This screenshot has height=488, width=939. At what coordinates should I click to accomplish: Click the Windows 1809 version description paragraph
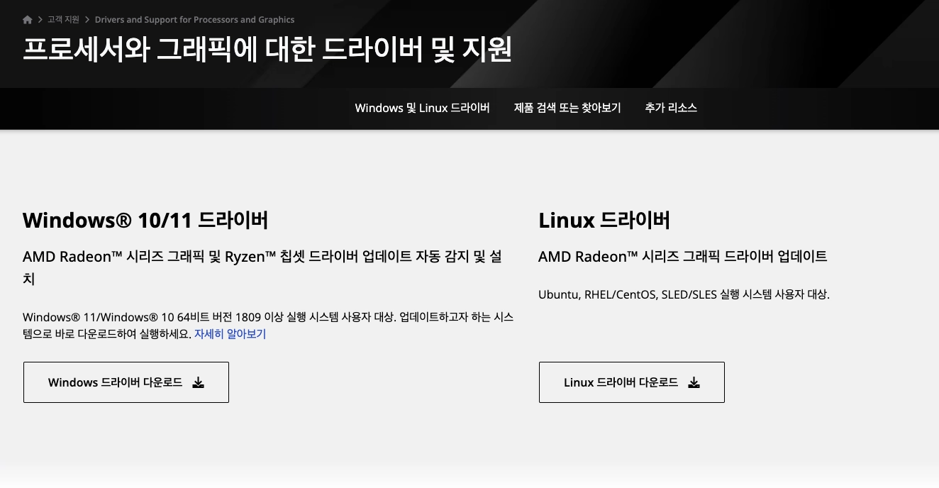[268, 325]
